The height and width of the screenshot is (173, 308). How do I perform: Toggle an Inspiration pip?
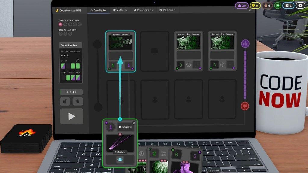61,34
